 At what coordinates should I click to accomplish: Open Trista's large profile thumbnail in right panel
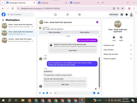point(118,24)
